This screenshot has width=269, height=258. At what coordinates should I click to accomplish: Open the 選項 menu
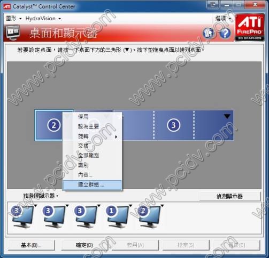pos(223,18)
